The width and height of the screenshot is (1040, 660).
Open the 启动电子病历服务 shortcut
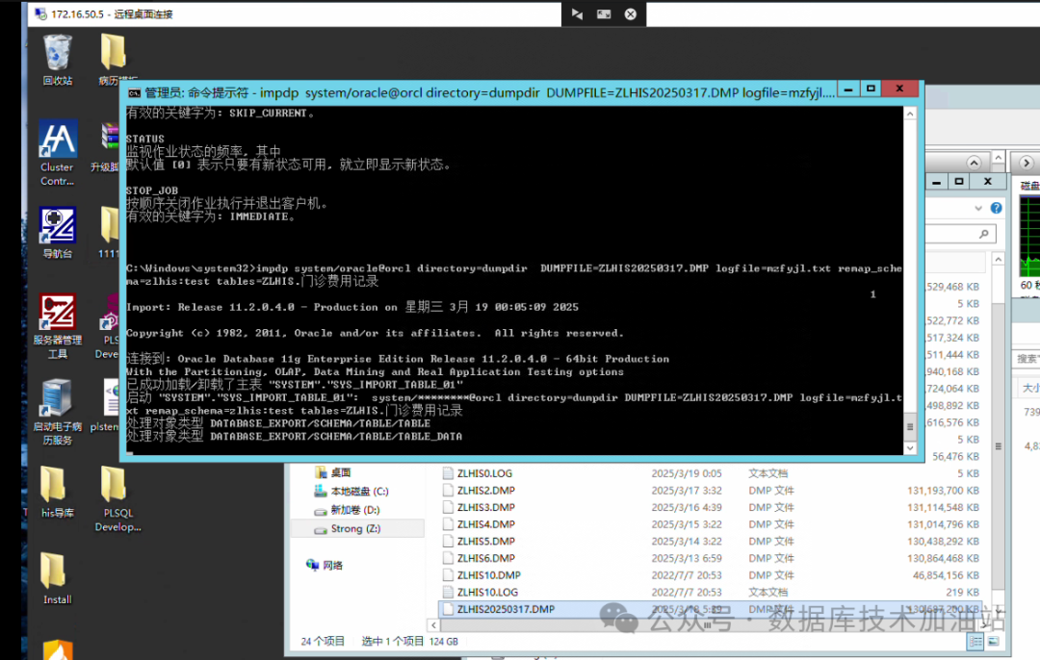[57, 412]
